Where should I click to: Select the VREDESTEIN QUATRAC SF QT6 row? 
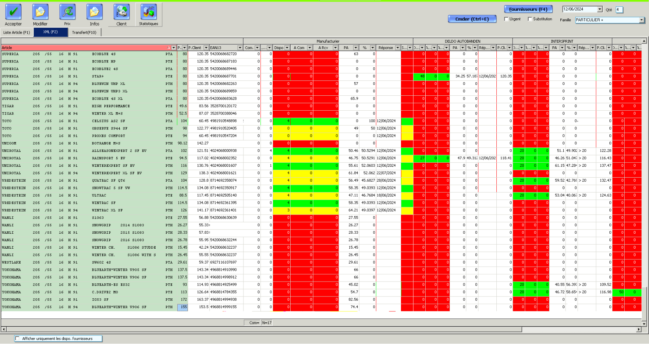(321, 181)
